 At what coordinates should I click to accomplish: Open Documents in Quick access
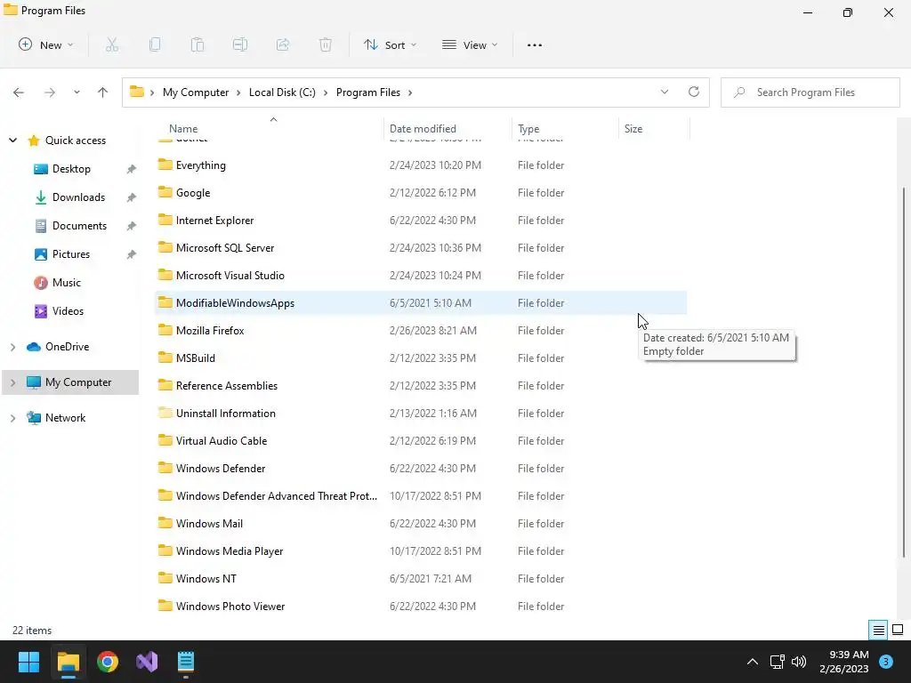pos(71,226)
